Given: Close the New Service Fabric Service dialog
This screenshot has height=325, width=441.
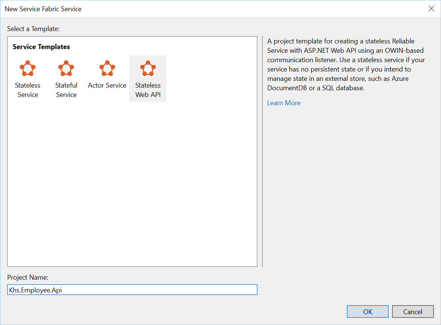Looking at the screenshot, I should pos(431,9).
